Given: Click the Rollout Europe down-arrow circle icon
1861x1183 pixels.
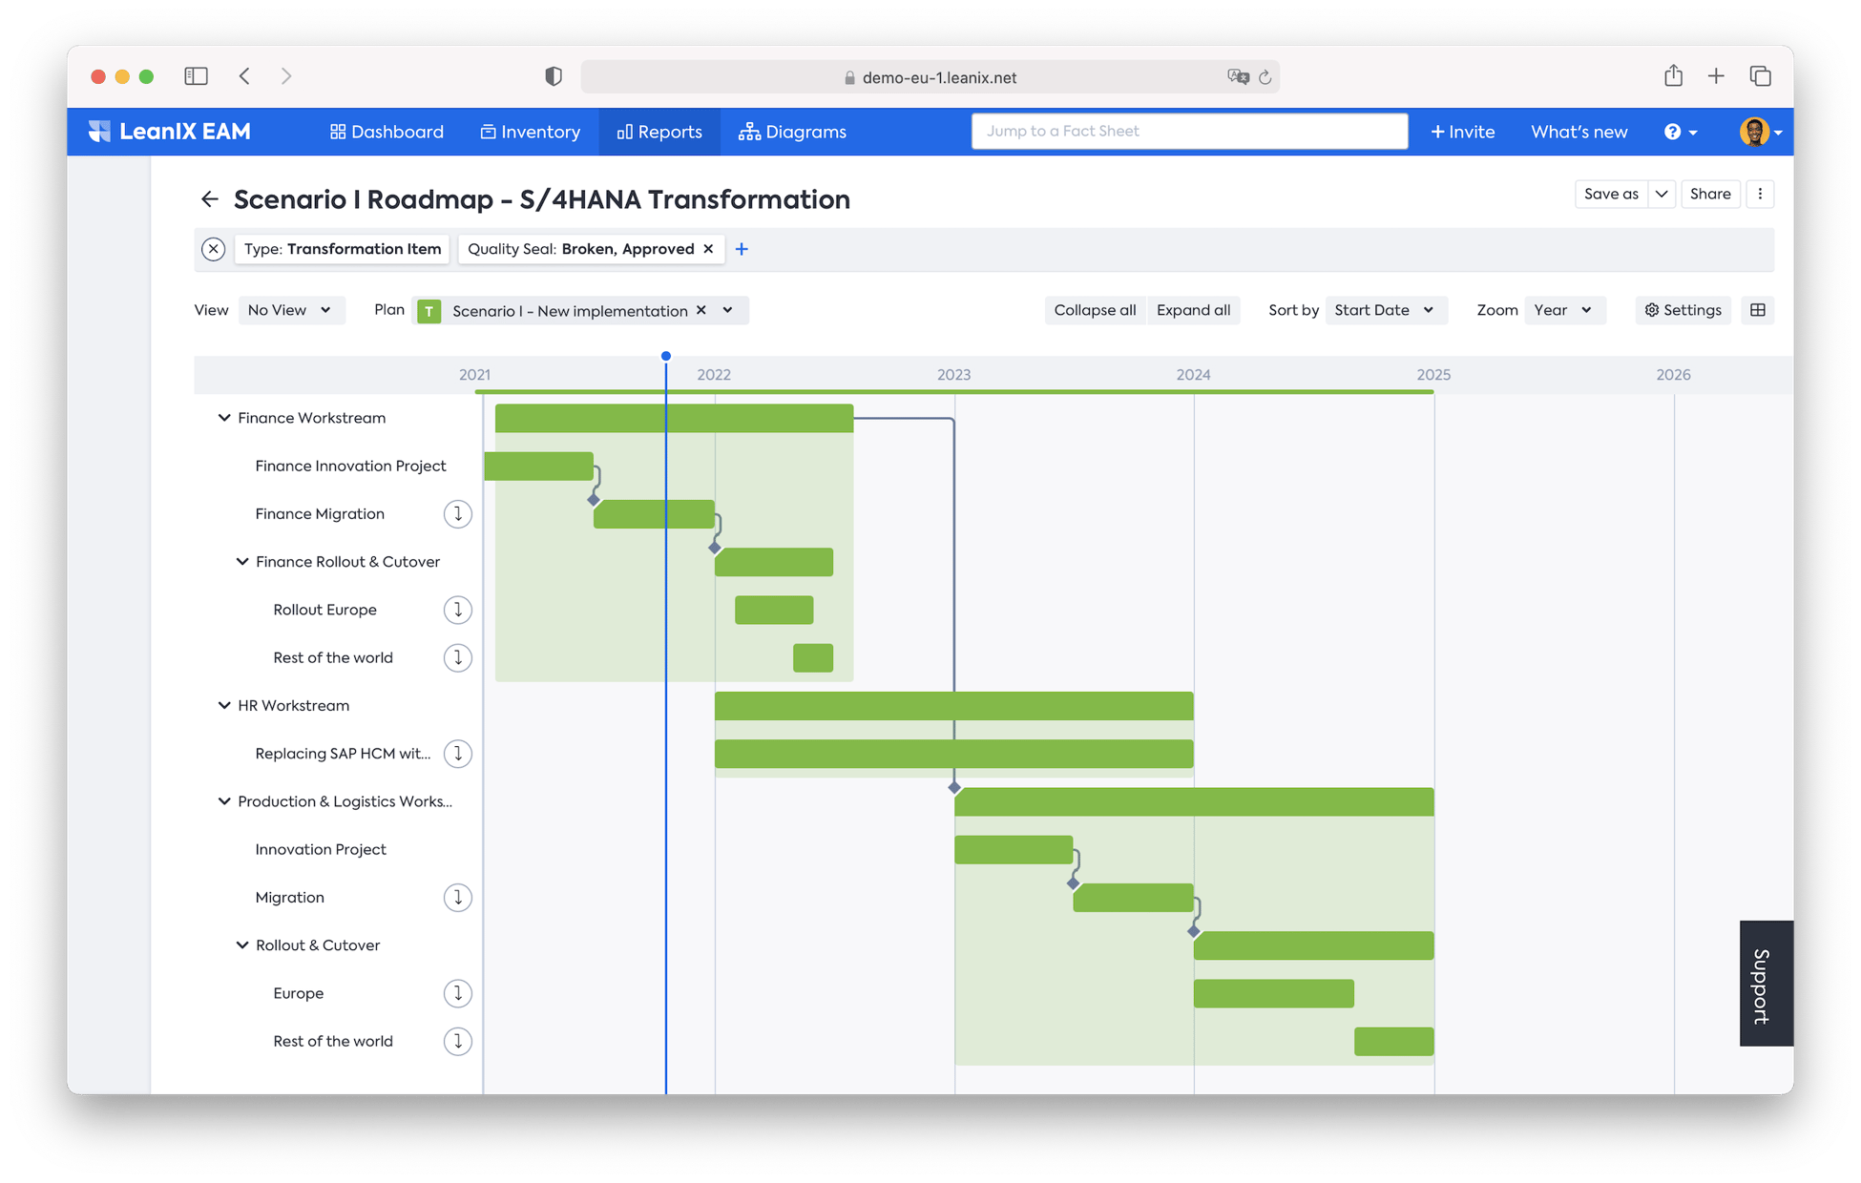Looking at the screenshot, I should [458, 610].
